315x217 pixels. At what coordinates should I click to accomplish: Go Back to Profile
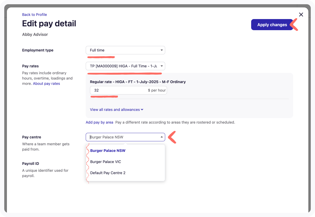point(34,15)
